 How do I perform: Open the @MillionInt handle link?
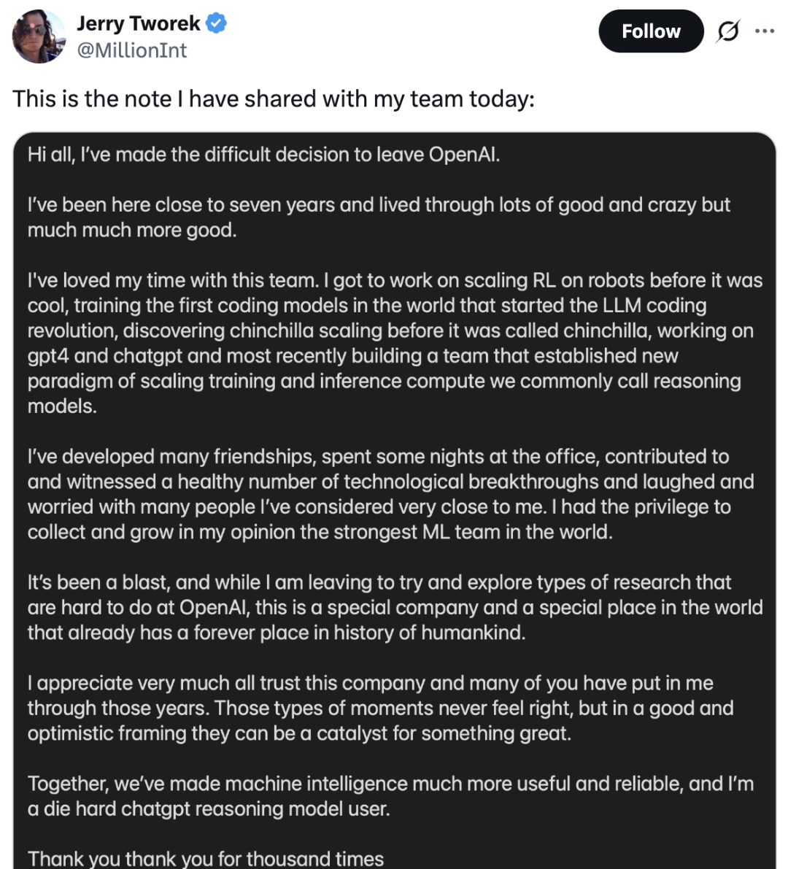tap(132, 50)
